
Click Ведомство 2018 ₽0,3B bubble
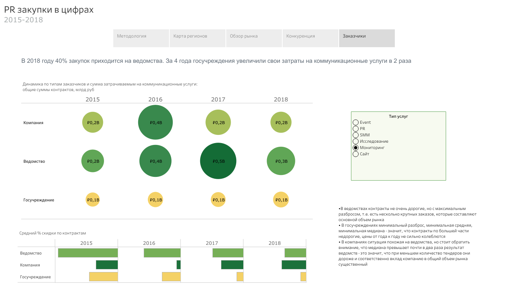pos(281,161)
